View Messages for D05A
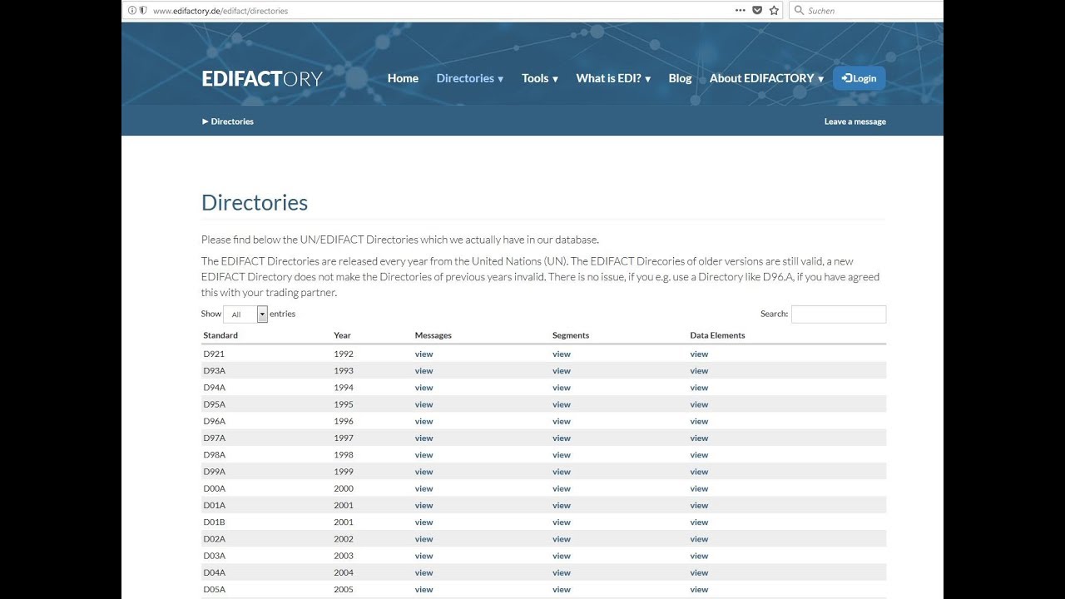The width and height of the screenshot is (1065, 599). pos(424,590)
